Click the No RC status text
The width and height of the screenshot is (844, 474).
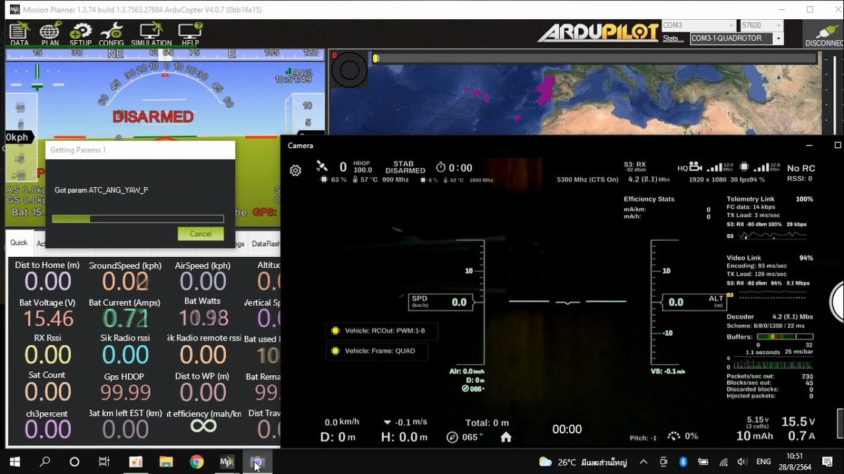[800, 169]
